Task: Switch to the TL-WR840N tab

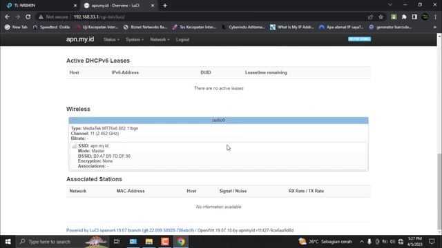Action: tap(39, 6)
